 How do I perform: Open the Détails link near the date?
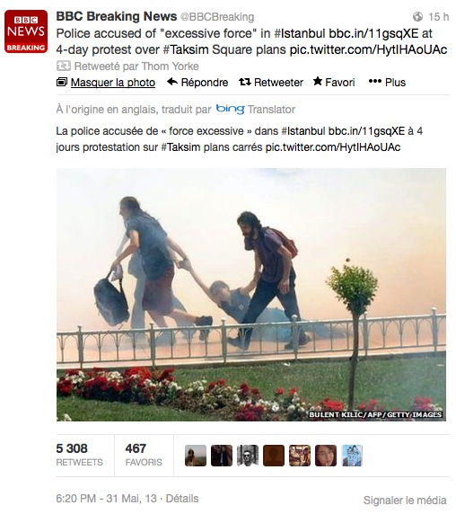click(x=182, y=498)
